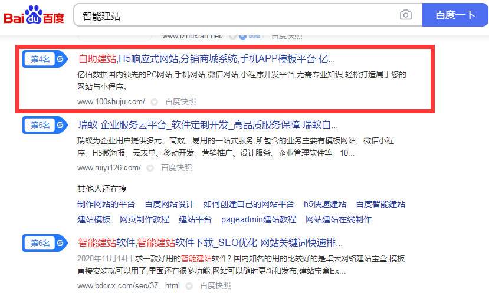Open camera image search icon
489x299 pixels.
(x=405, y=15)
